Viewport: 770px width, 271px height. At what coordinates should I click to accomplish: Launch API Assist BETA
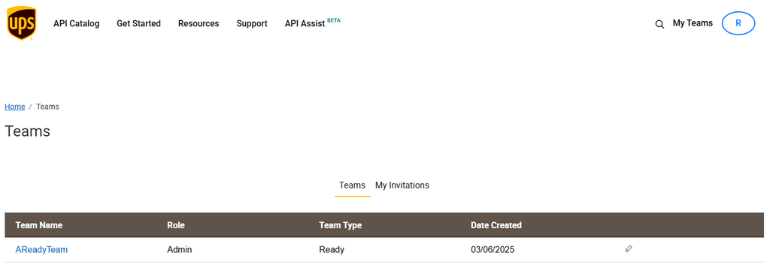click(x=312, y=23)
